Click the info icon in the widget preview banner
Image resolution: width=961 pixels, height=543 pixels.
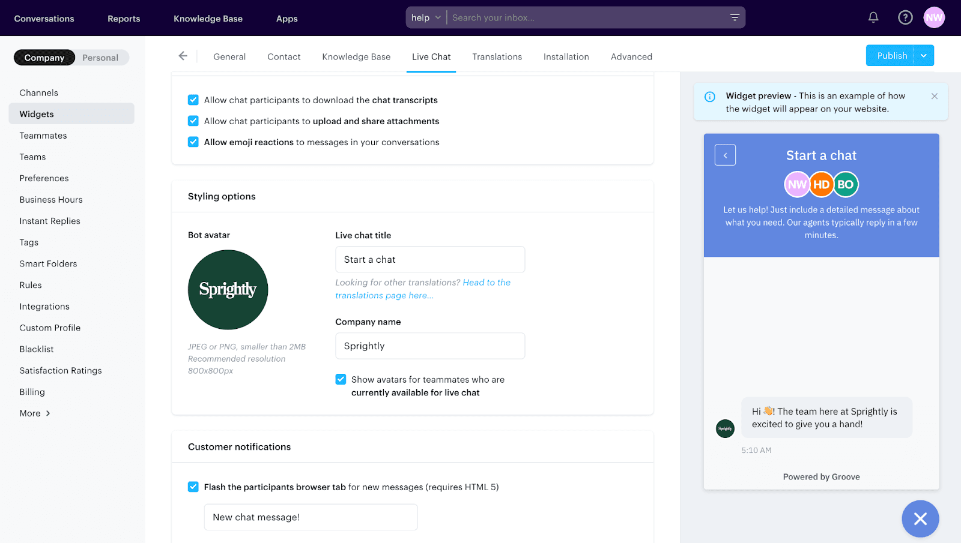(710, 96)
